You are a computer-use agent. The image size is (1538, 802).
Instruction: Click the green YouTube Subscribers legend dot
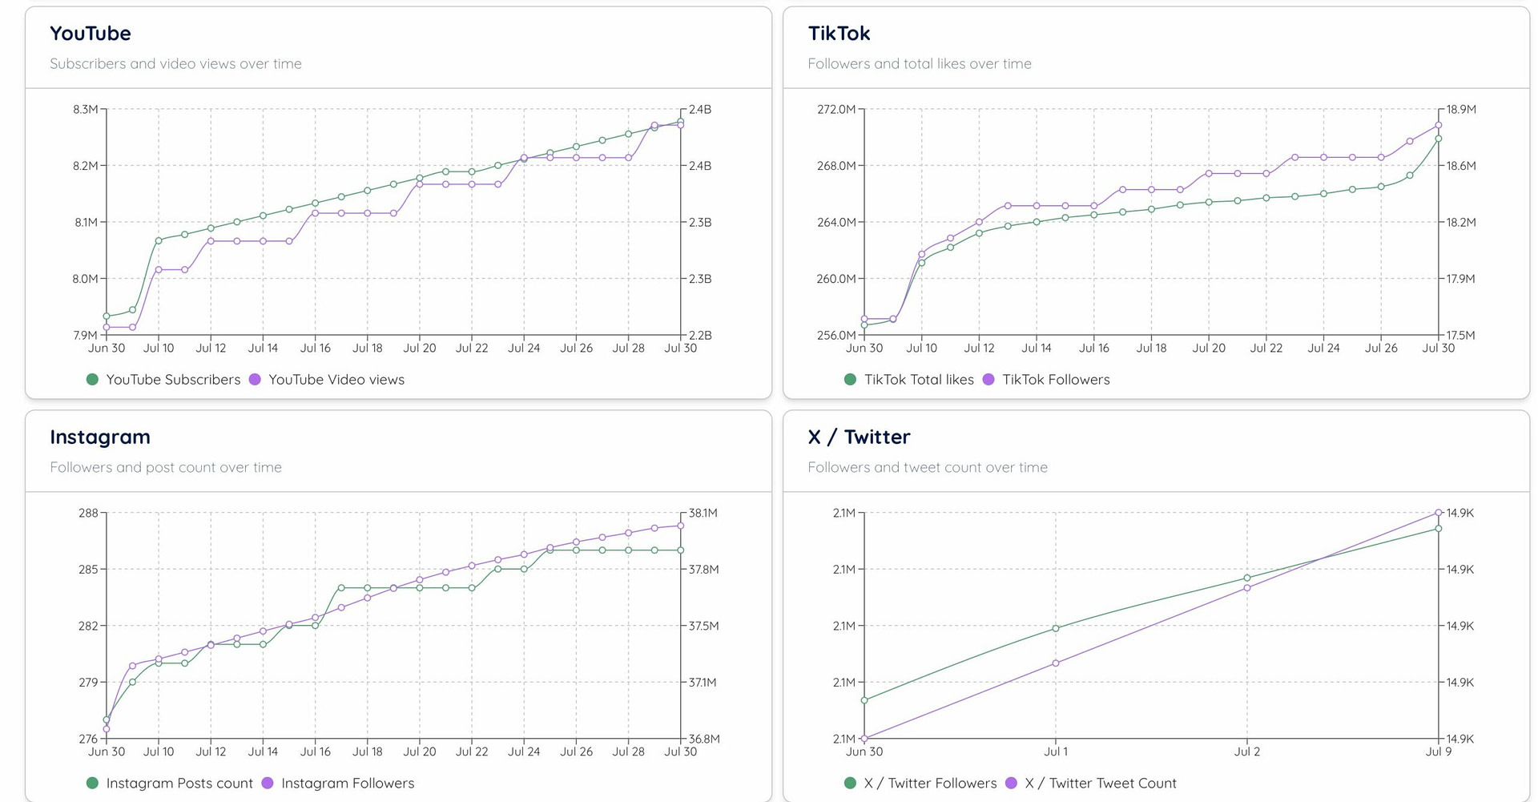[92, 380]
